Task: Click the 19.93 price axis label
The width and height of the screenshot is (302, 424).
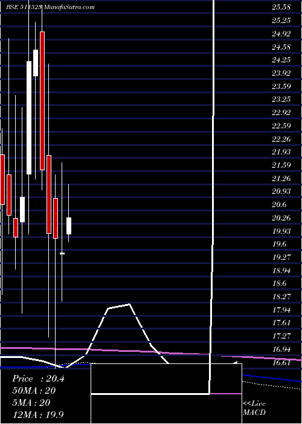Action: coord(281,231)
